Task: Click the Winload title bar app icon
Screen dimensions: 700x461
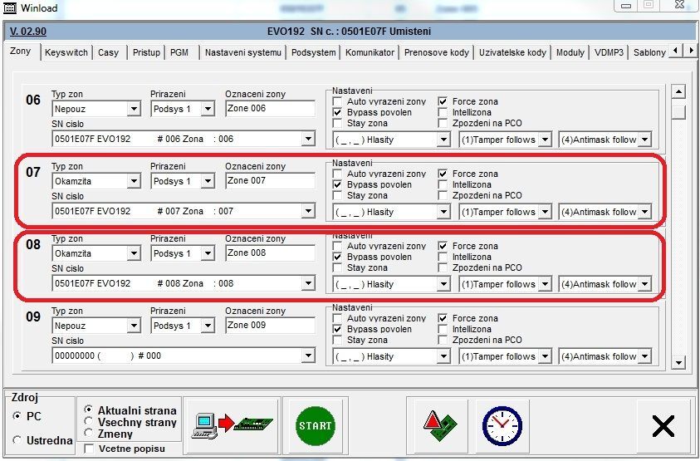Action: tap(10, 7)
